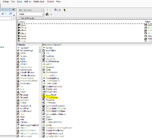
Task: Toggle Hide Search Results chevron button
Action: pyautogui.click(x=51, y=14)
